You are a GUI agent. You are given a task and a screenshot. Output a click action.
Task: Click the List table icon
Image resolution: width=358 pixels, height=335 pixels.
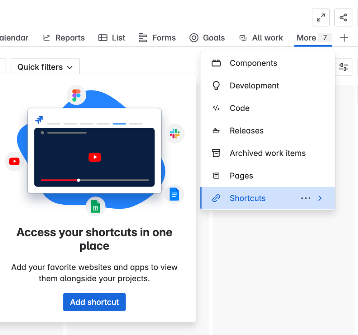click(103, 38)
